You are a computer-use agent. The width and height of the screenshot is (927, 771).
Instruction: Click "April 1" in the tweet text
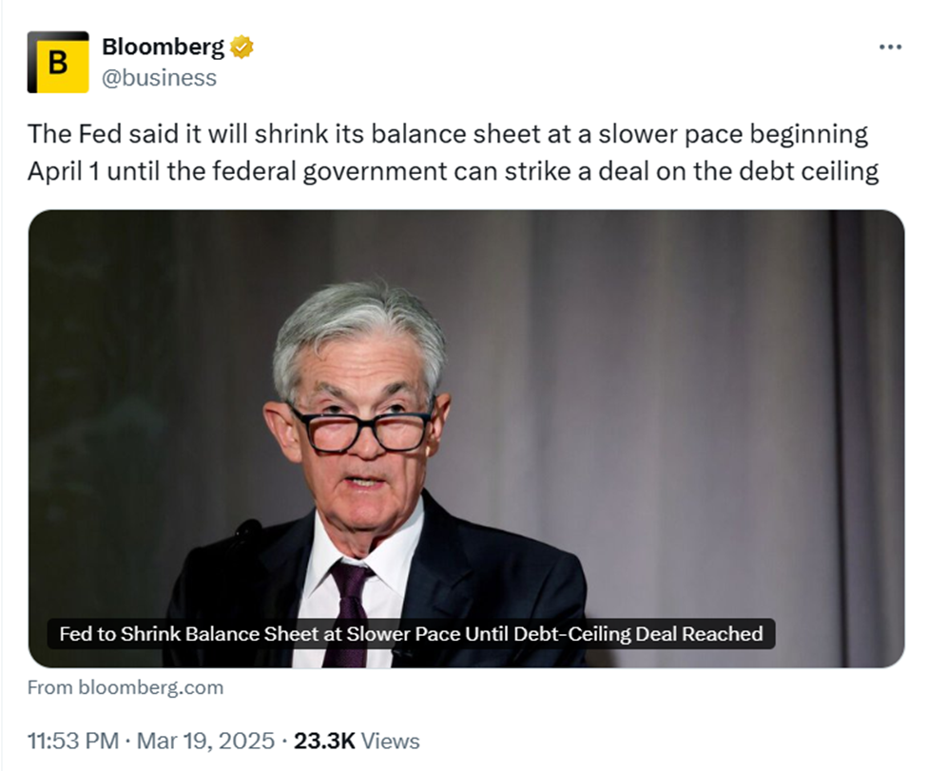64,171
